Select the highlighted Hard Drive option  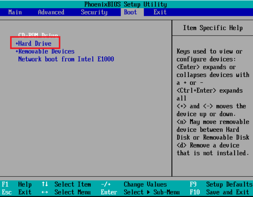(x=34, y=43)
